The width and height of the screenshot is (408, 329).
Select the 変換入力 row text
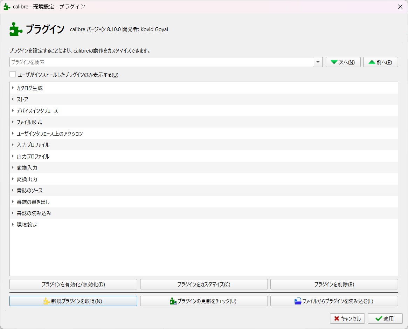coord(27,168)
